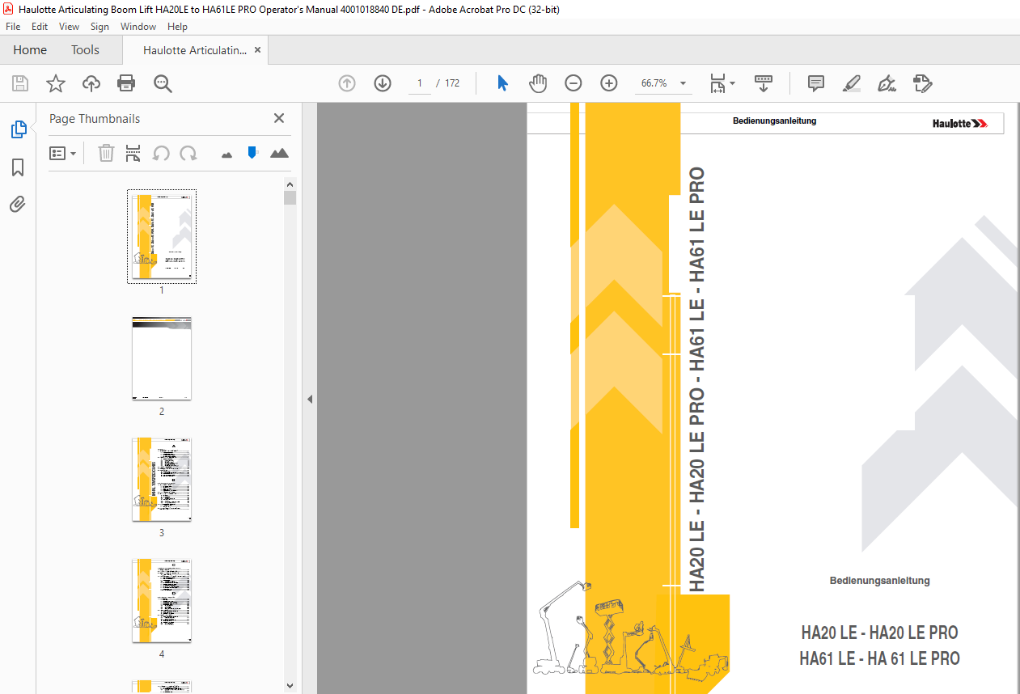Open the page break insert icon
1020x694 pixels.
(133, 153)
